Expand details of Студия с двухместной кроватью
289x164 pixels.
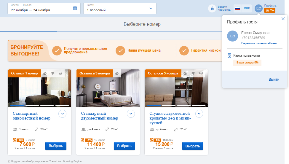pos(199,114)
